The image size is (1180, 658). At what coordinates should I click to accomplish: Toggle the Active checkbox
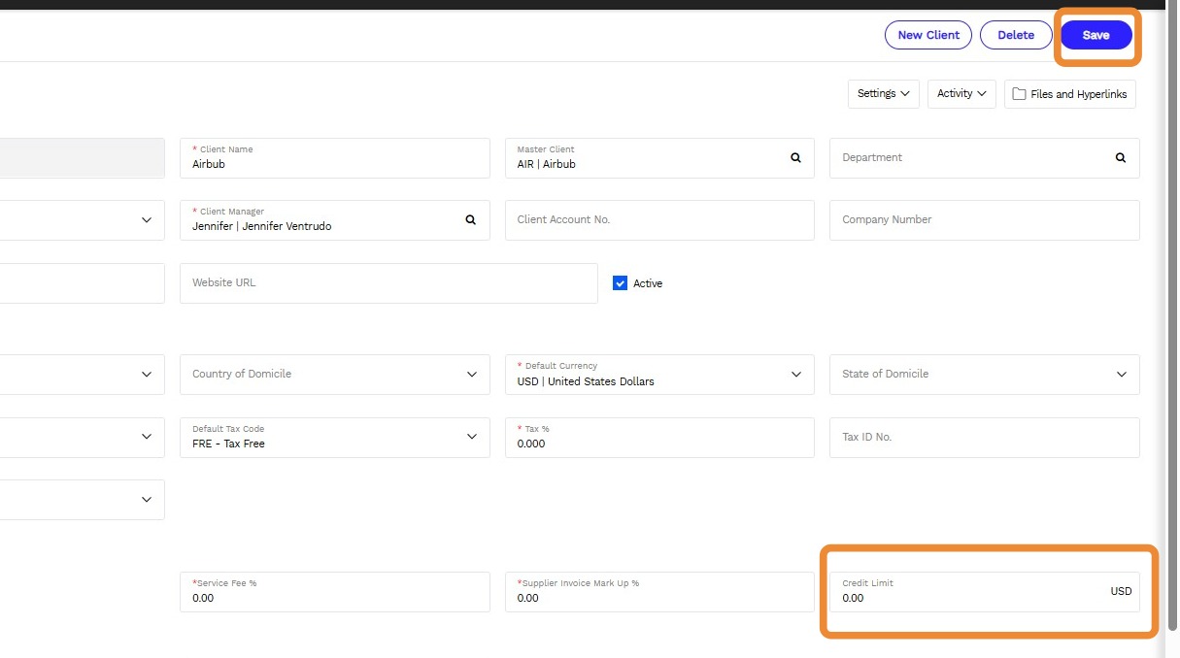click(620, 283)
